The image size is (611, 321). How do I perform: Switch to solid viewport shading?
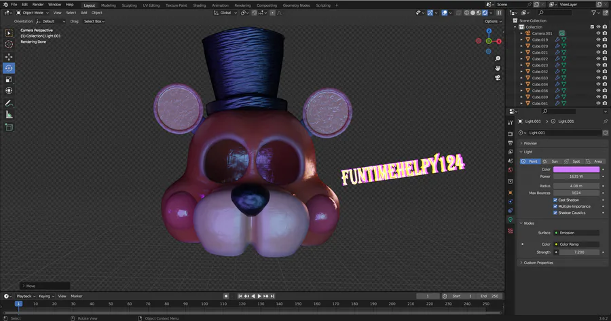click(473, 13)
